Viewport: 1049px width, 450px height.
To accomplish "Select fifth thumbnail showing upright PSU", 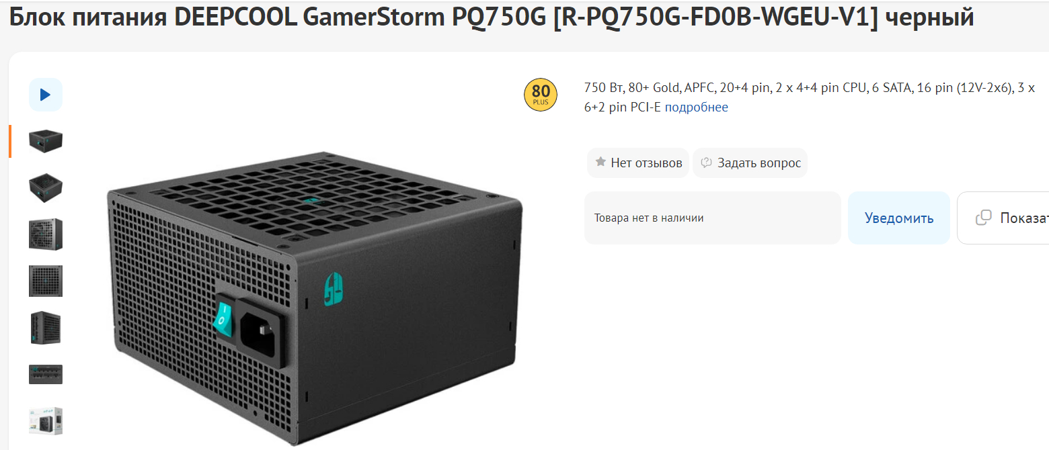I will point(46,328).
